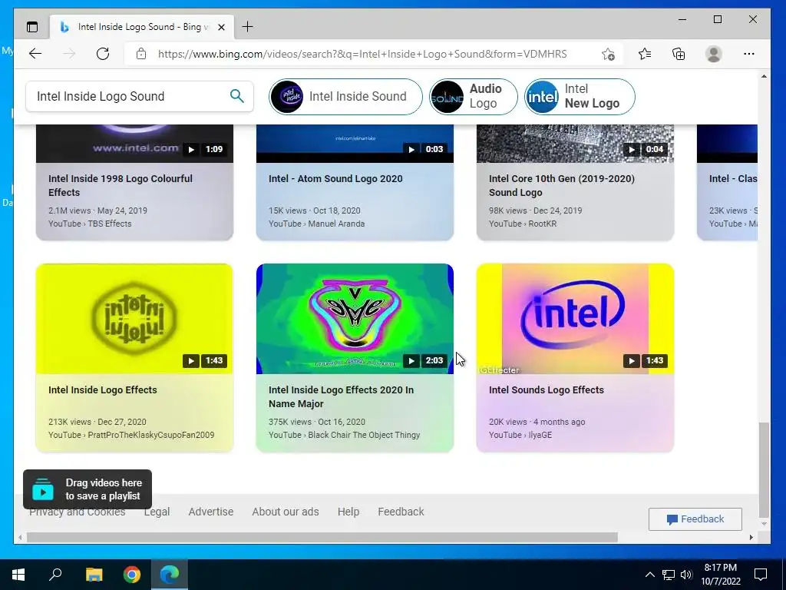Open the network status tray icon
The width and height of the screenshot is (786, 590).
click(x=669, y=575)
